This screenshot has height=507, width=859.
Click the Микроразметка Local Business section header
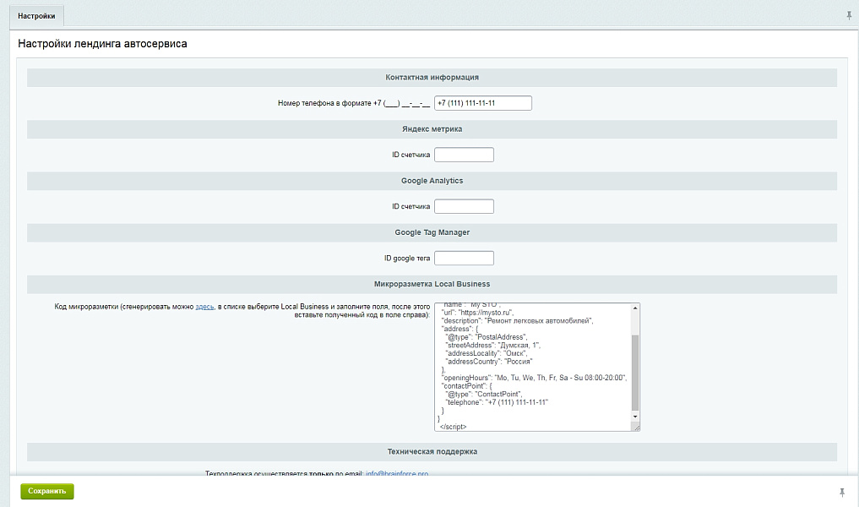[432, 284]
